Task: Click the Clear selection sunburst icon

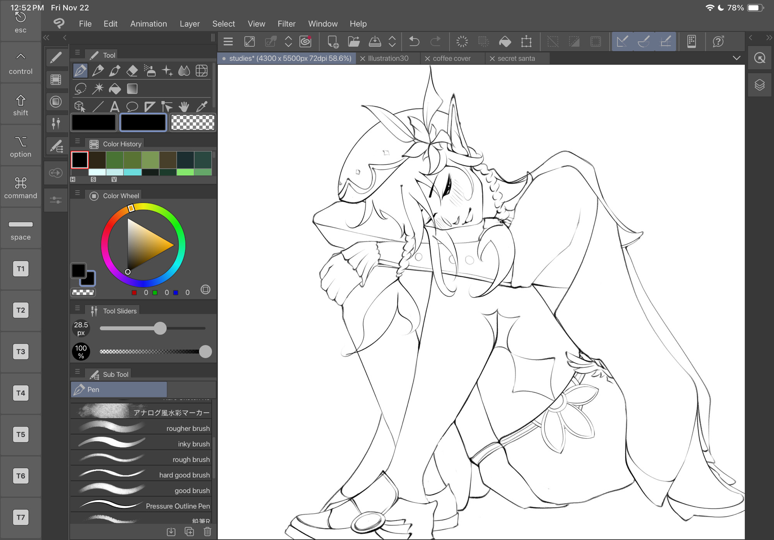Action: pyautogui.click(x=462, y=41)
